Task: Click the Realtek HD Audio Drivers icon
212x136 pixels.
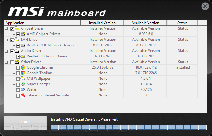Action: tap(23, 56)
